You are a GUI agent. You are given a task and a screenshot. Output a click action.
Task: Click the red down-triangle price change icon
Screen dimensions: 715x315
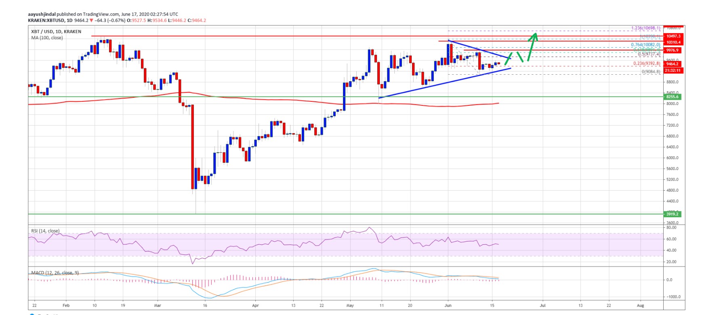point(92,21)
